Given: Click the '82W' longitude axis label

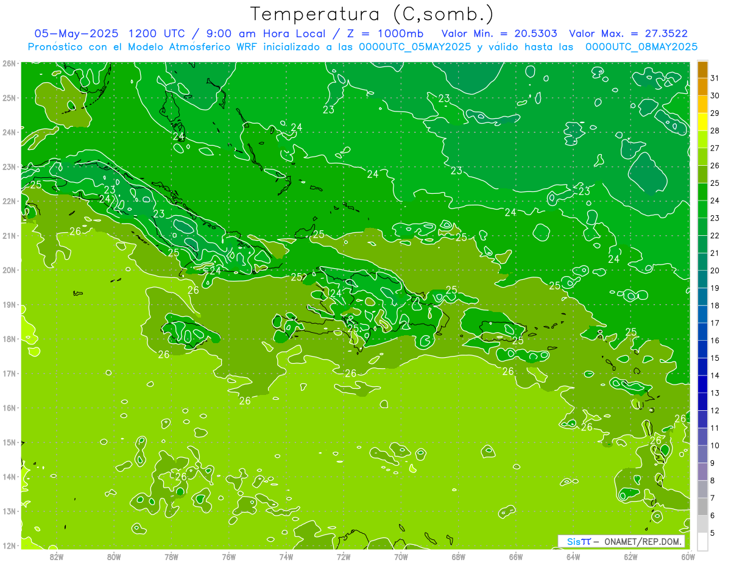Looking at the screenshot, I should [57, 556].
